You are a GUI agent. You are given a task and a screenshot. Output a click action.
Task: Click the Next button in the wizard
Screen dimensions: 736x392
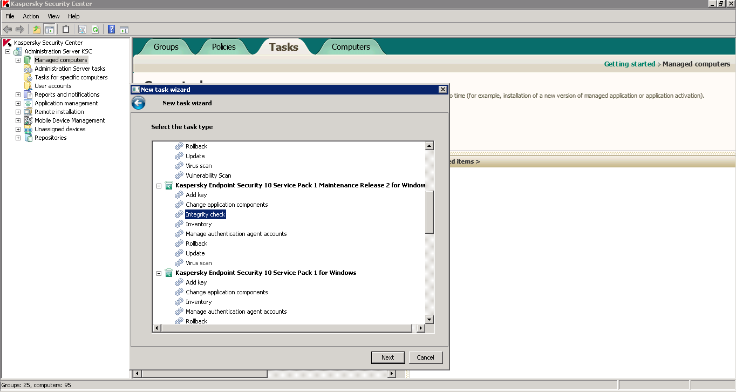tap(388, 357)
